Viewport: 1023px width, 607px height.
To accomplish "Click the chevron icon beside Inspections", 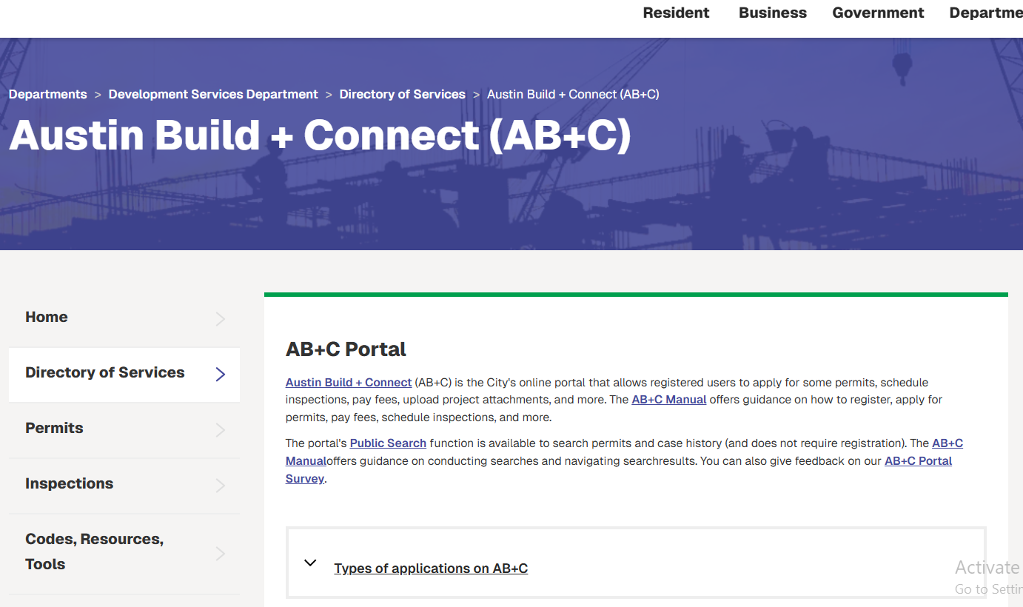I will tap(221, 486).
